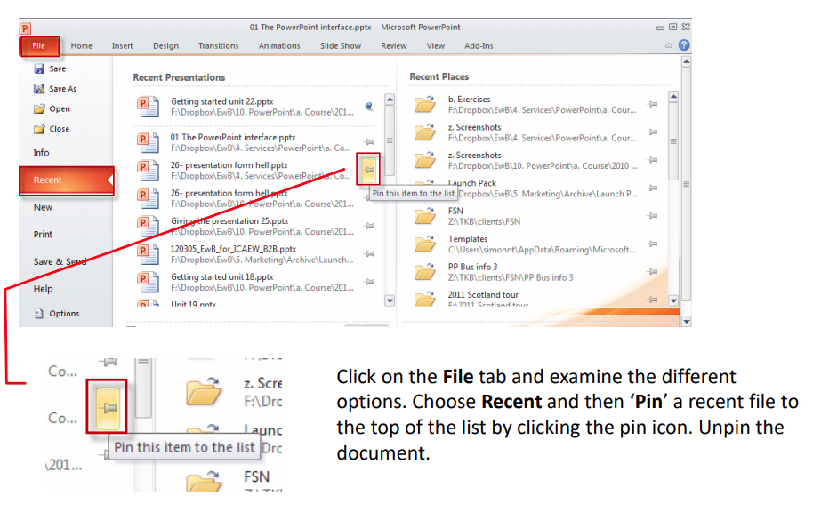The image size is (813, 512).
Task: Click the Save icon in Backstage menu
Action: coord(39,68)
